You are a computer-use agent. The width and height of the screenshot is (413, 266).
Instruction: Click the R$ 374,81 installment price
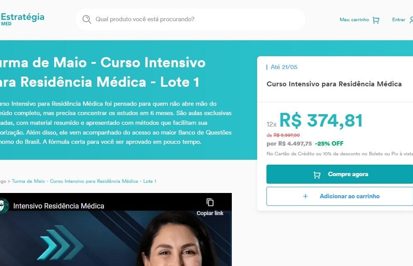[x=321, y=120]
